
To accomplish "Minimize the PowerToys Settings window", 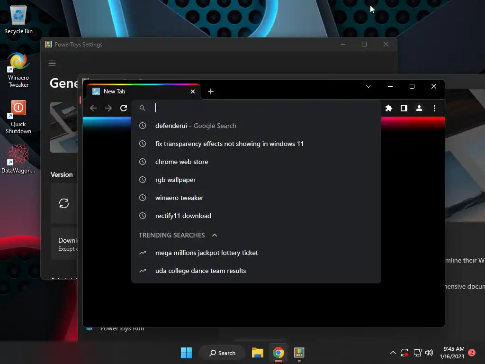I will click(x=343, y=44).
